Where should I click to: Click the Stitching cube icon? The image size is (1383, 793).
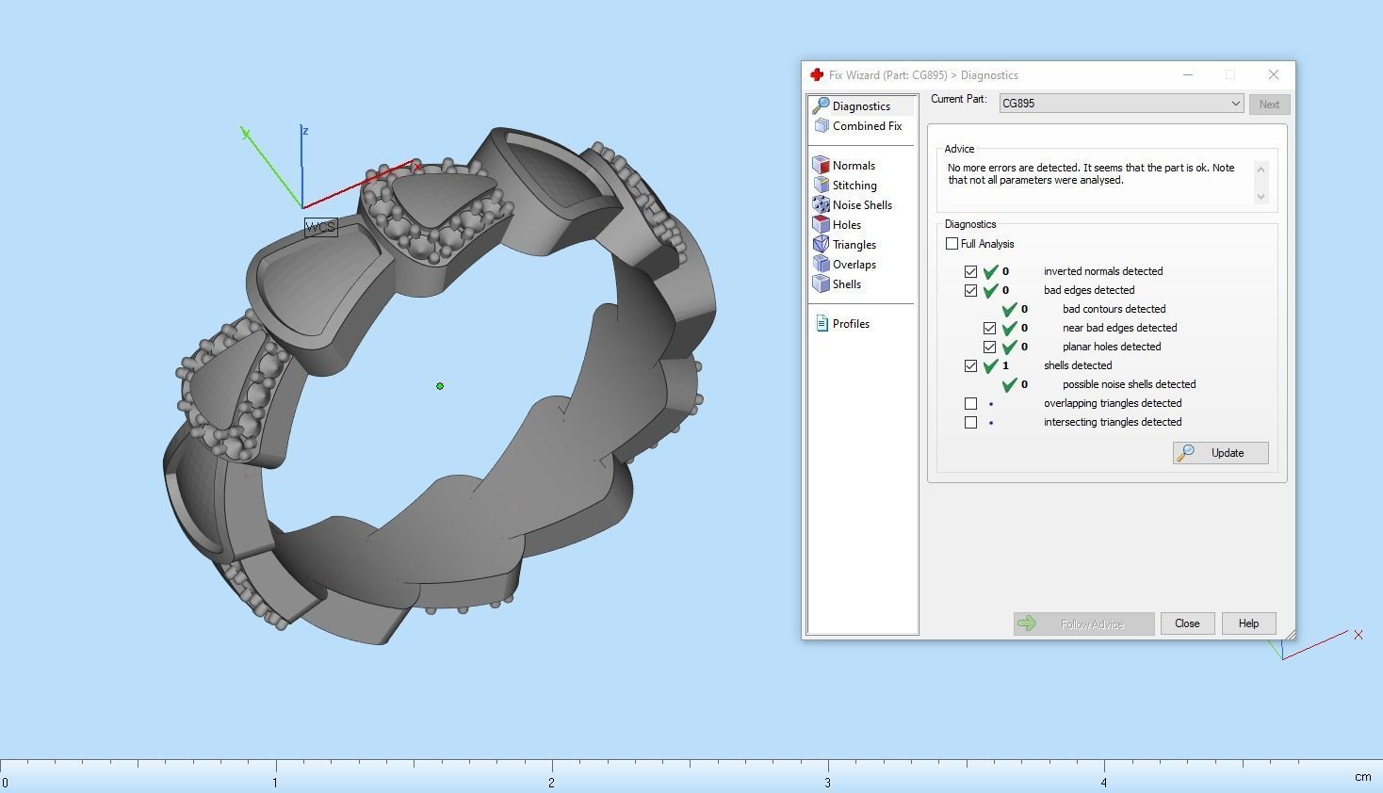pos(821,185)
